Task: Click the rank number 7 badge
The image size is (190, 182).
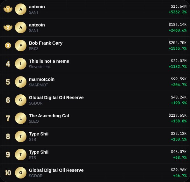Action: (x=8, y=118)
